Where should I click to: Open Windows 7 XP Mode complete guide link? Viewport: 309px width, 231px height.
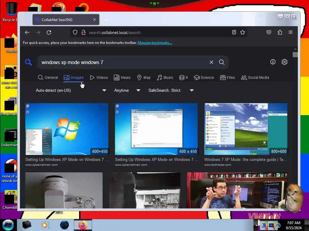click(x=246, y=159)
